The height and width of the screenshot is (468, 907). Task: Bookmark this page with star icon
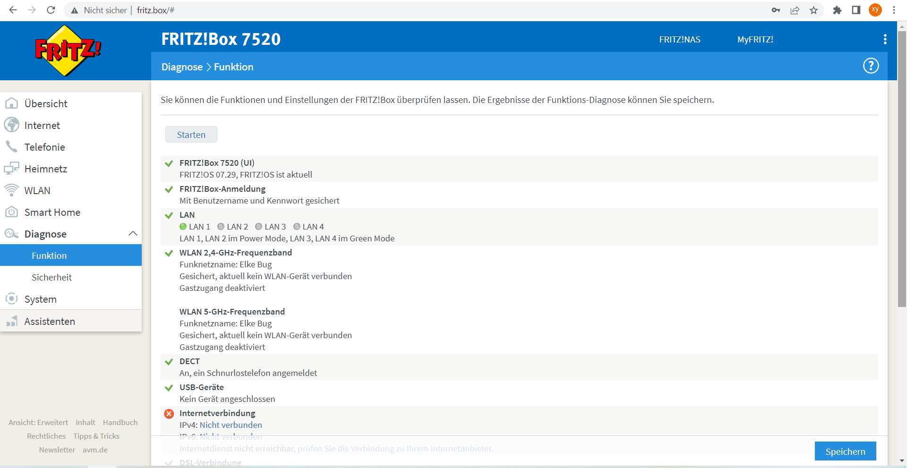pos(813,10)
